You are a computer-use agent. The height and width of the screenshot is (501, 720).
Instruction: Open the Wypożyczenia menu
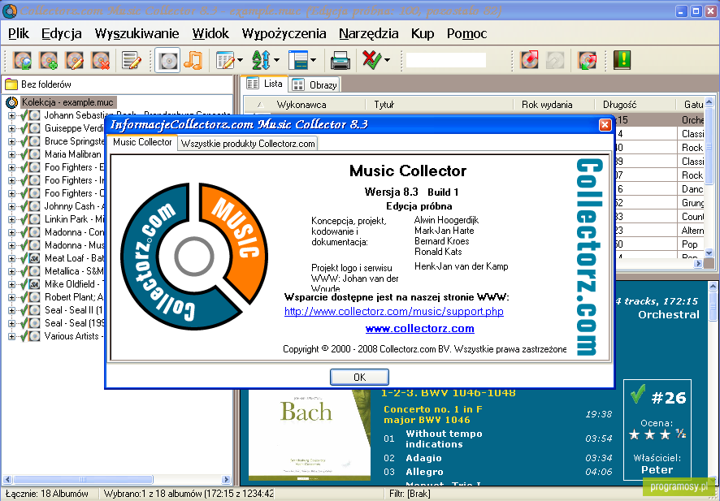click(x=284, y=33)
